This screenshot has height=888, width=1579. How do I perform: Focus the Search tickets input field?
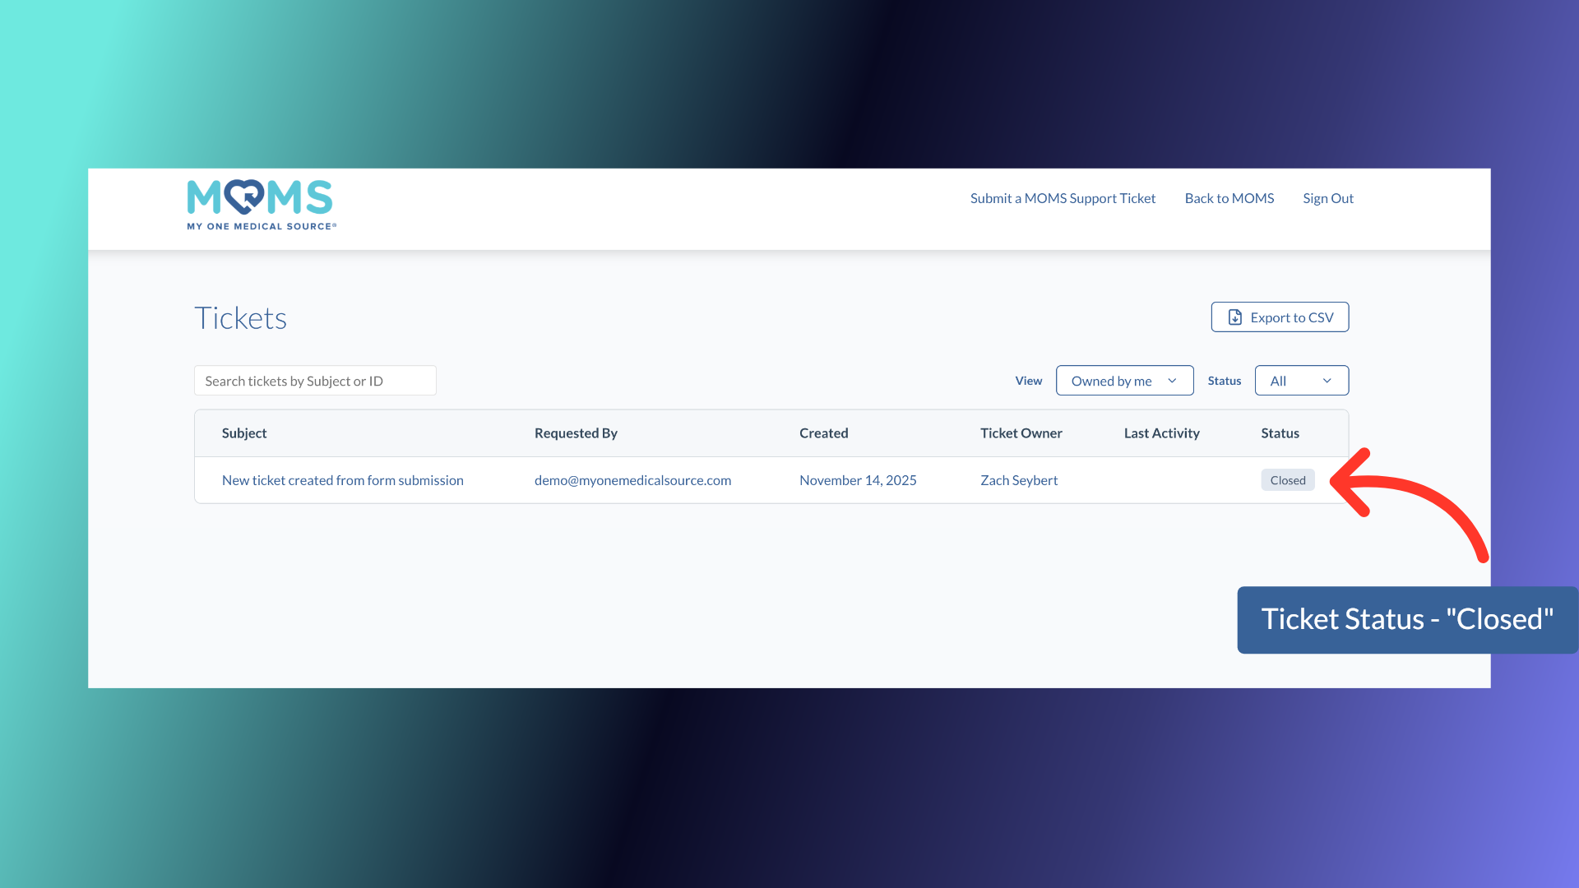click(315, 381)
